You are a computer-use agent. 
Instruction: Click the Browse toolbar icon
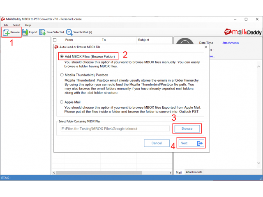point(6,32)
